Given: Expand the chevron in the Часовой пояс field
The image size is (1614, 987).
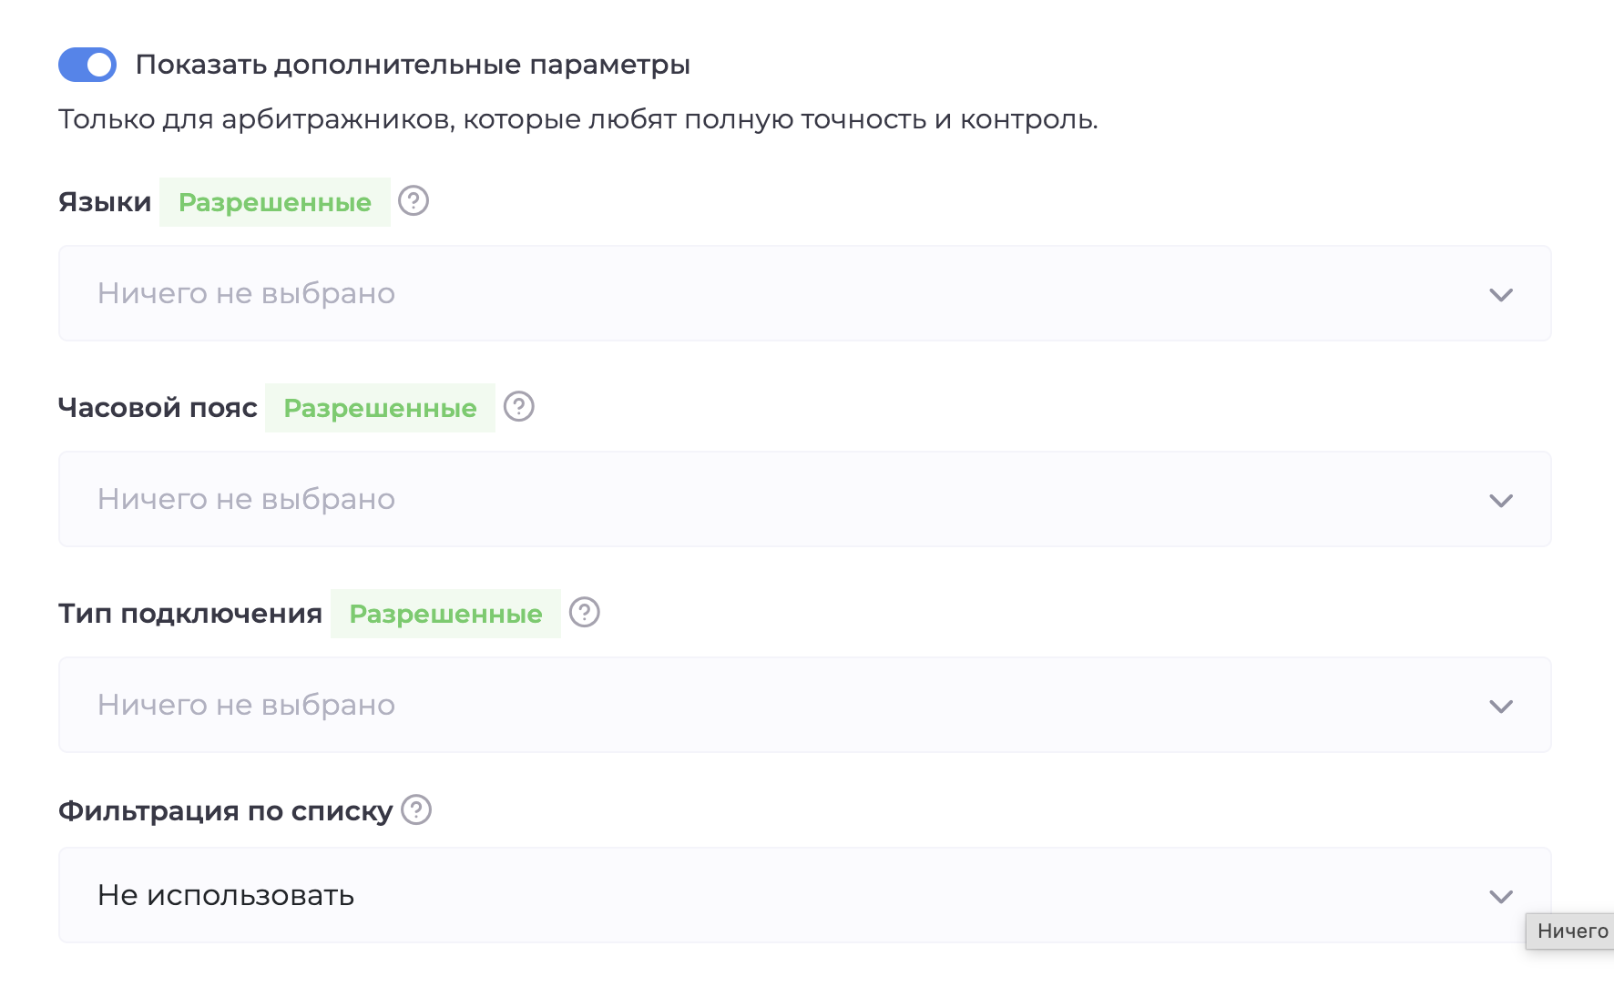Looking at the screenshot, I should pyautogui.click(x=1501, y=499).
